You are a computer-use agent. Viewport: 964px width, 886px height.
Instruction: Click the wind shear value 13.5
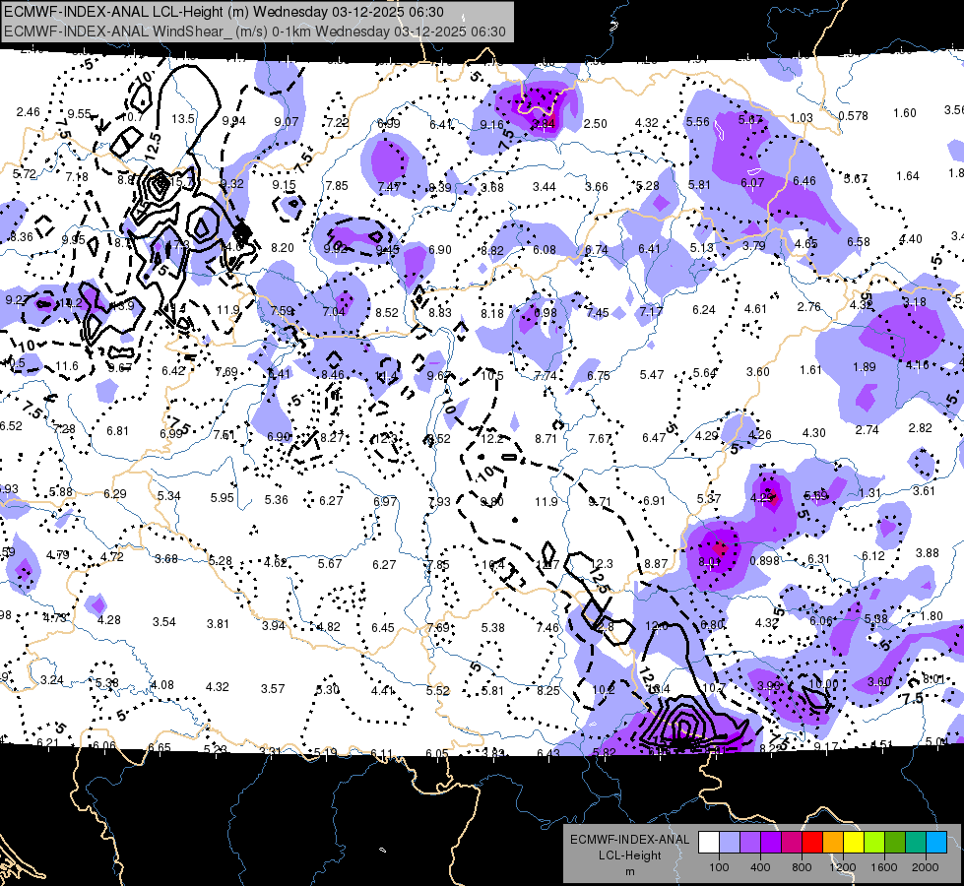(183, 119)
